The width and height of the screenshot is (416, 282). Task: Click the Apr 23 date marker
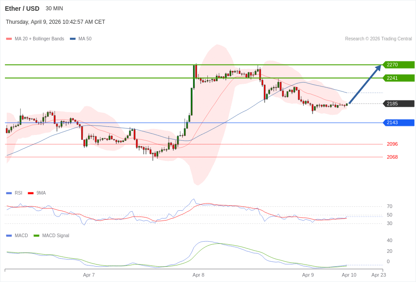(x=378, y=275)
